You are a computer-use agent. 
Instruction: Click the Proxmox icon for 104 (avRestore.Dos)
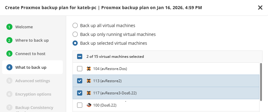[x=89, y=69]
